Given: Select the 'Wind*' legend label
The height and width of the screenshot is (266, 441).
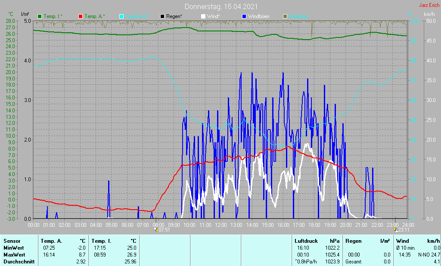Looking at the screenshot, I should pyautogui.click(x=214, y=17).
